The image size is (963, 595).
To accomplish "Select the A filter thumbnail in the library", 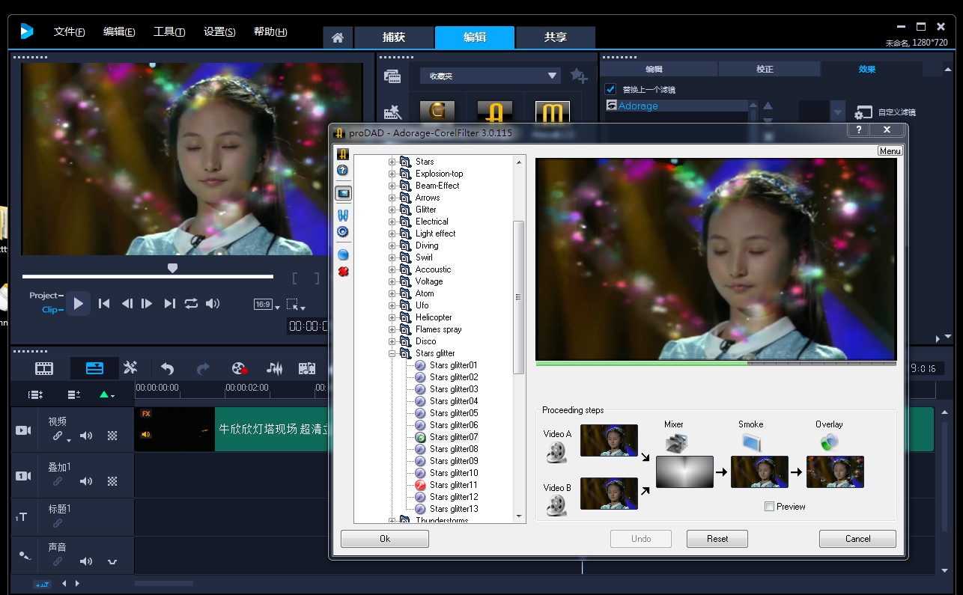I will 495,112.
